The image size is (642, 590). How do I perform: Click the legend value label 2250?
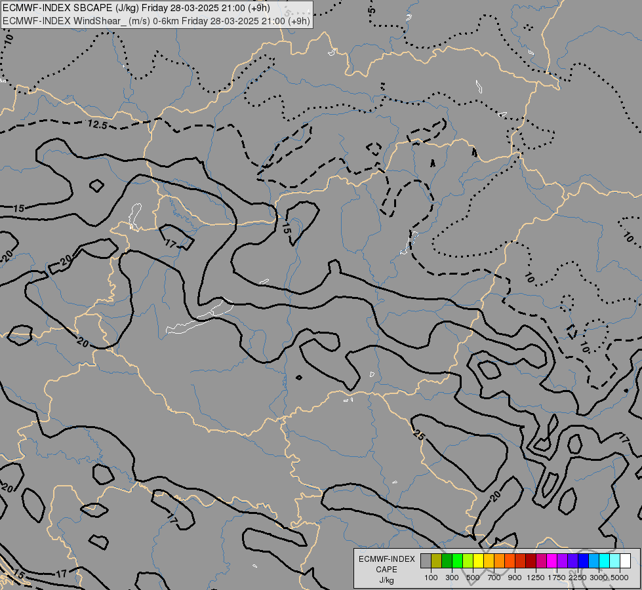click(578, 578)
